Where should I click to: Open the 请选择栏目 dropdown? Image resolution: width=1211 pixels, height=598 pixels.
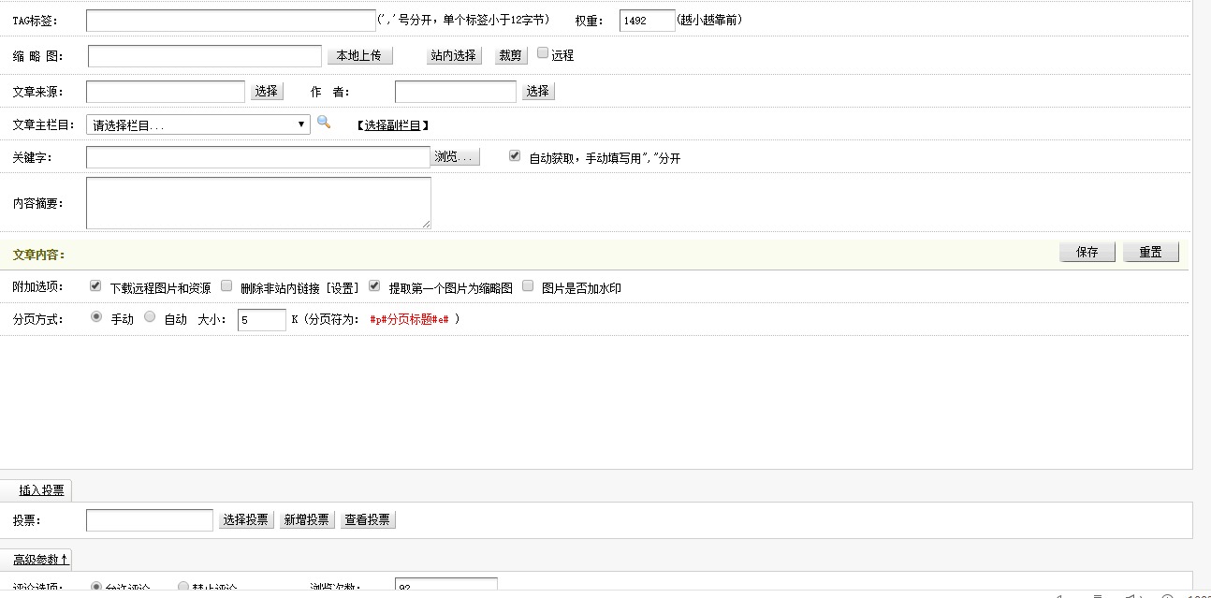[197, 123]
